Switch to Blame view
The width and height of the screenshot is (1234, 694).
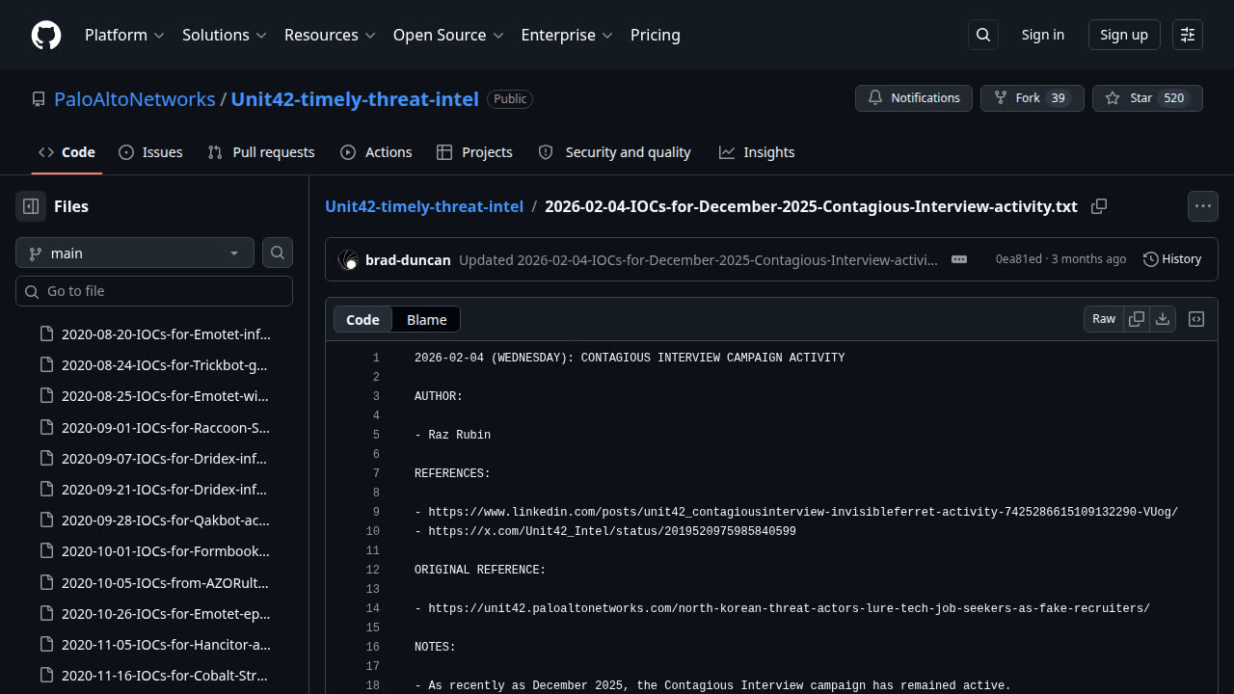[426, 319]
